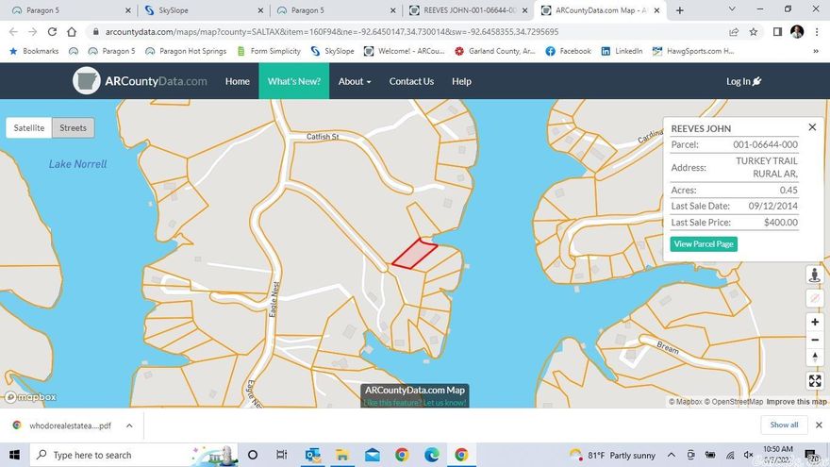Open What's New? navigation item
The image size is (830, 467).
pos(293,81)
